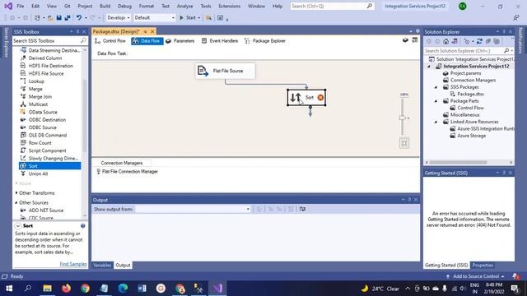Collapse the Sort description panel chevron

tap(18, 226)
